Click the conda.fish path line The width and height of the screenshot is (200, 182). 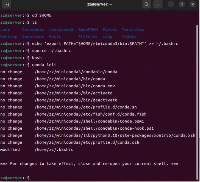point(90,114)
